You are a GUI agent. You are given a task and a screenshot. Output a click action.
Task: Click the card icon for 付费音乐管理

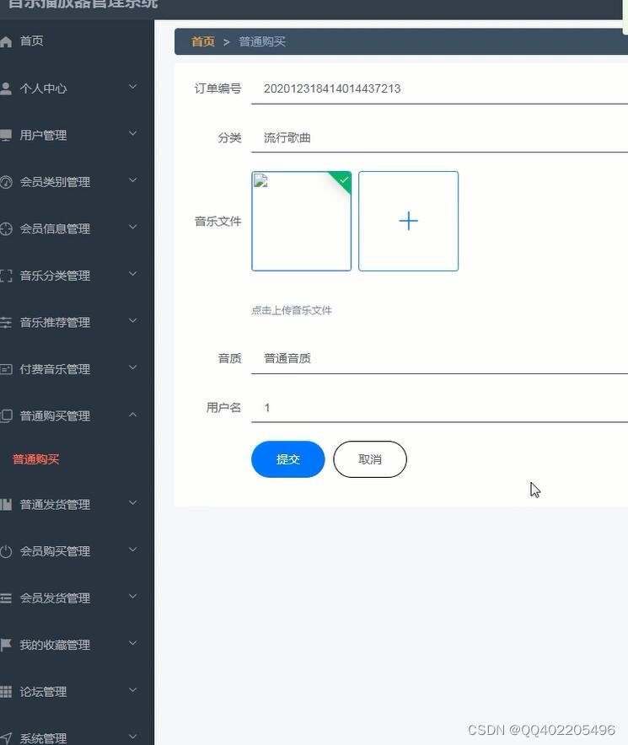pos(6,369)
